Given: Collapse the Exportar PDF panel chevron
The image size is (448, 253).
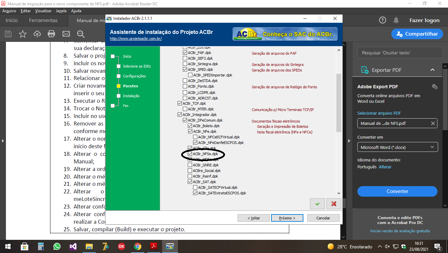Looking at the screenshot, I should 433,70.
